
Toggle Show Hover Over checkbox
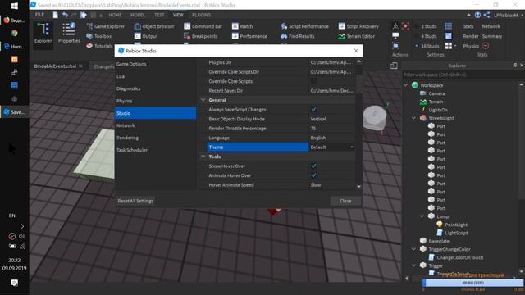313,166
